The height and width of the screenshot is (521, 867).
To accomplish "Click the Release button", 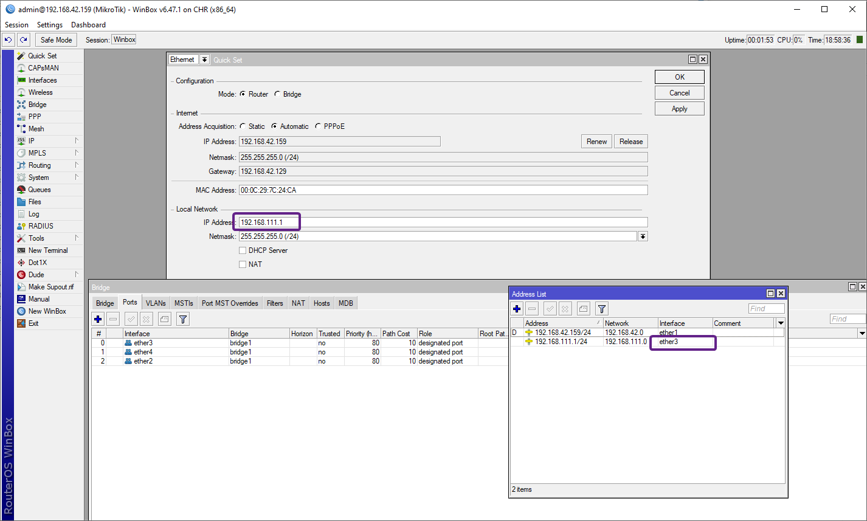I will (631, 142).
